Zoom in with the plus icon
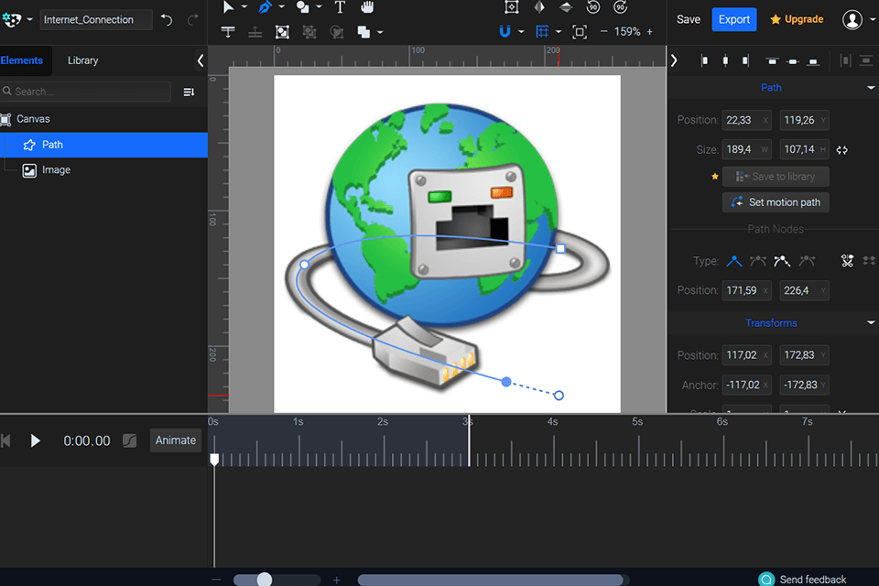The height and width of the screenshot is (586, 879). click(x=650, y=32)
